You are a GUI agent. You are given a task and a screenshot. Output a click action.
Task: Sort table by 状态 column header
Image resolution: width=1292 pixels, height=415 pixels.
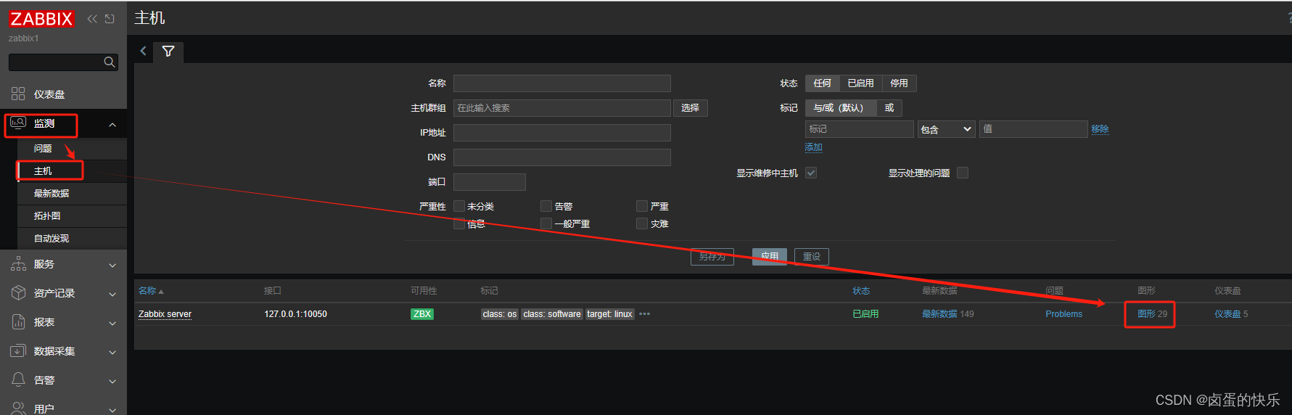[x=861, y=291]
